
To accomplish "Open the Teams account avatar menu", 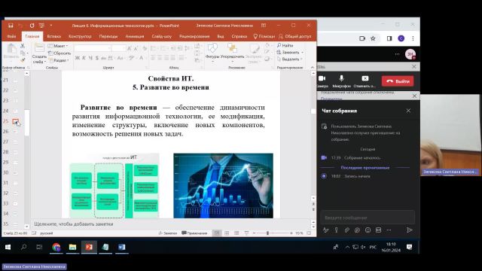I will point(410,54).
